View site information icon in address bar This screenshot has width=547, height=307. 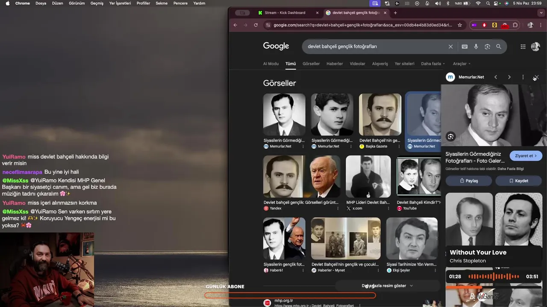coord(268,25)
